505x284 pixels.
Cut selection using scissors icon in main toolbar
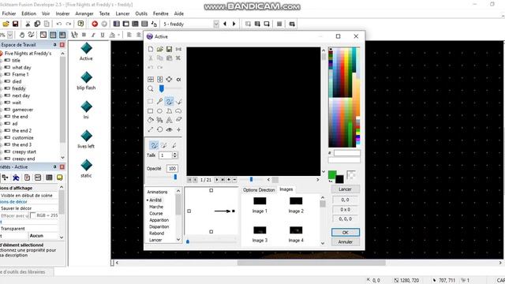(x=28, y=24)
